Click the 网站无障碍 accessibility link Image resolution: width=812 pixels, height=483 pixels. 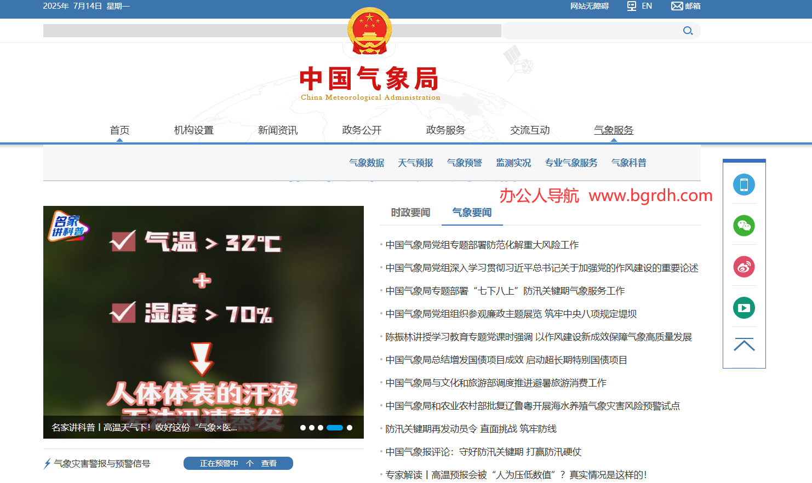(x=589, y=6)
